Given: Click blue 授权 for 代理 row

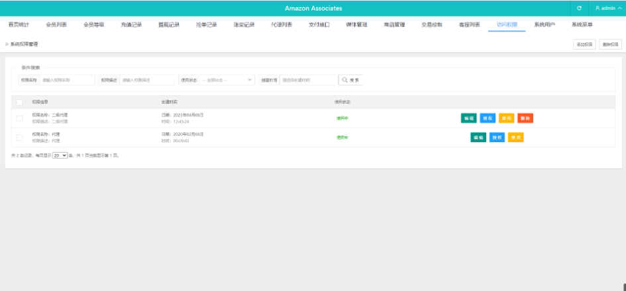Looking at the screenshot, I should tap(497, 138).
